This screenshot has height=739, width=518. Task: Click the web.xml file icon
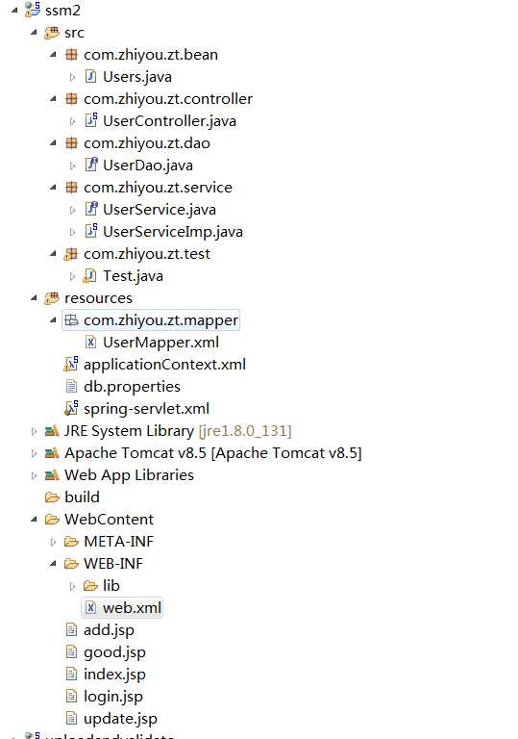click(90, 608)
